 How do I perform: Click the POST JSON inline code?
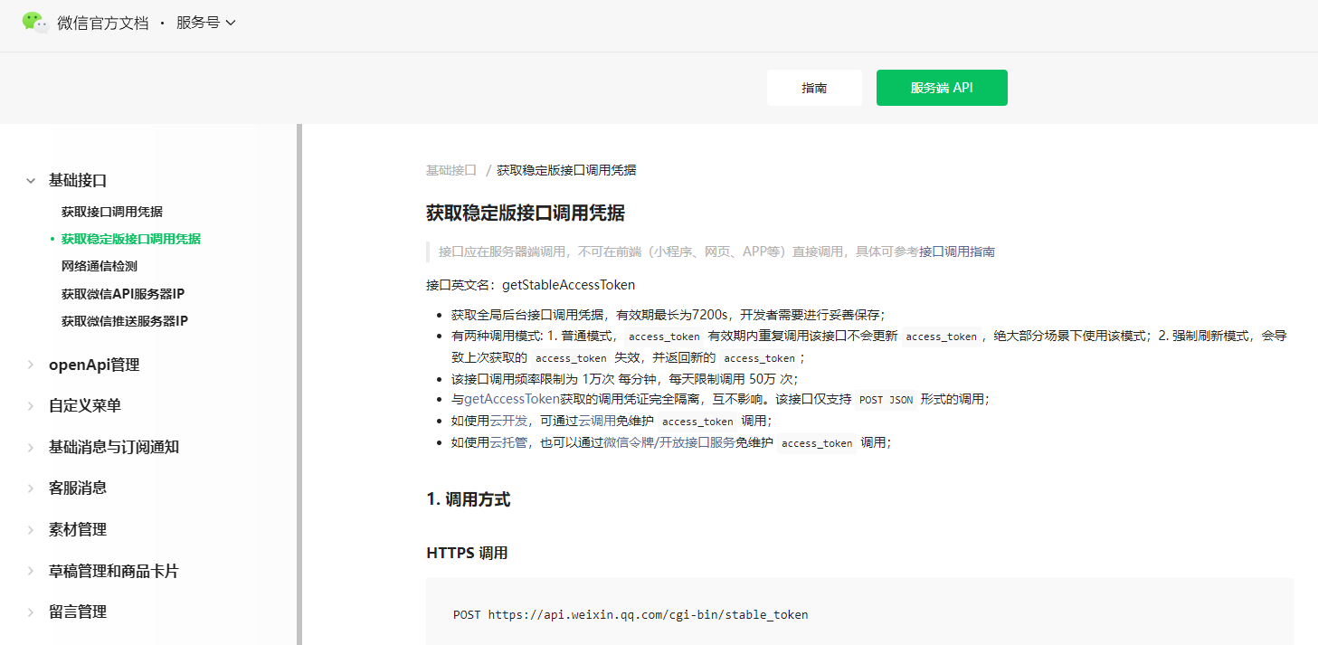point(886,400)
